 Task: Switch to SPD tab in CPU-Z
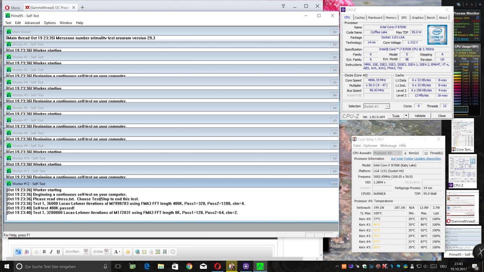tap(404, 18)
